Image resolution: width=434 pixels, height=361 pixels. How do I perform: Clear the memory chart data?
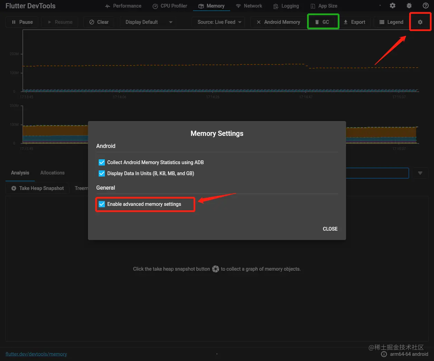[x=99, y=22]
